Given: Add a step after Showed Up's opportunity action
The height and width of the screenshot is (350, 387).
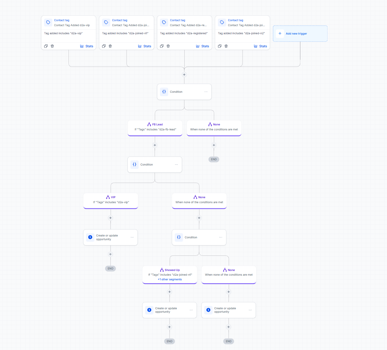Looking at the screenshot, I should [x=169, y=327].
